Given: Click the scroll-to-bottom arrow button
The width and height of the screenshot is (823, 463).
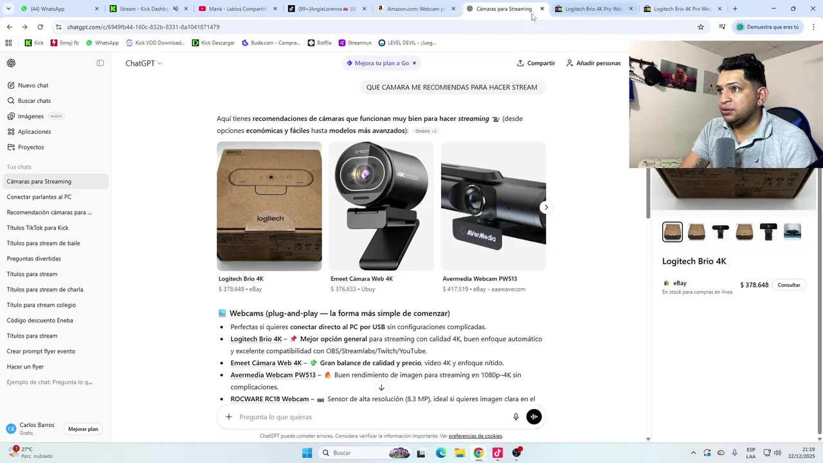Looking at the screenshot, I should click(381, 388).
